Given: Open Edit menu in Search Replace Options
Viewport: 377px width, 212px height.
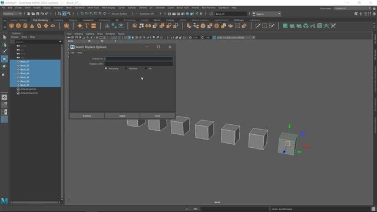Looking at the screenshot, I should [72, 52].
